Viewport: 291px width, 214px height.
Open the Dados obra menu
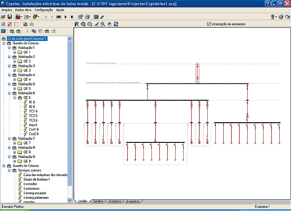tap(23, 10)
